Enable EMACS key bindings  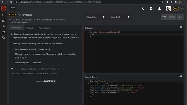point(172,17)
